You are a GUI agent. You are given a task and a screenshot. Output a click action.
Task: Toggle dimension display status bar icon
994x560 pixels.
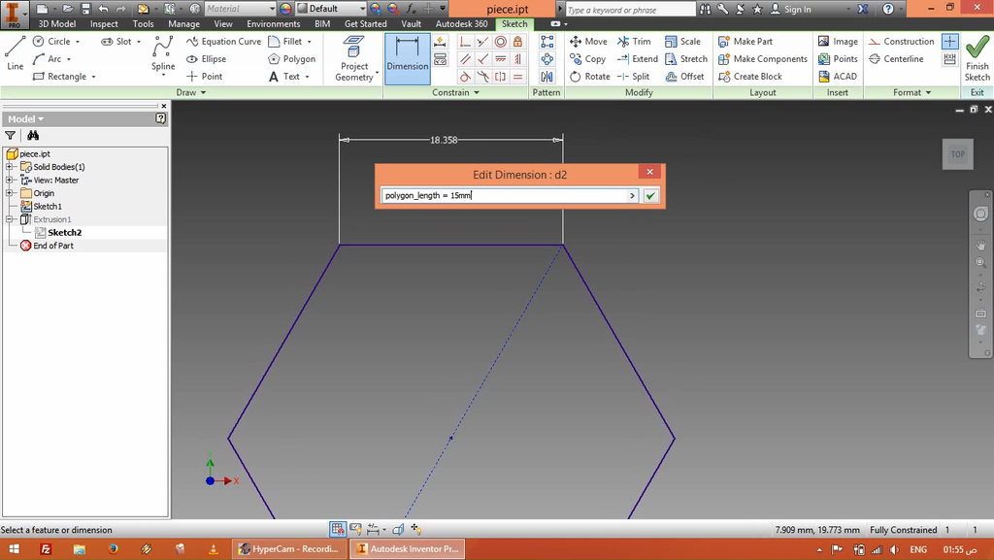(374, 529)
